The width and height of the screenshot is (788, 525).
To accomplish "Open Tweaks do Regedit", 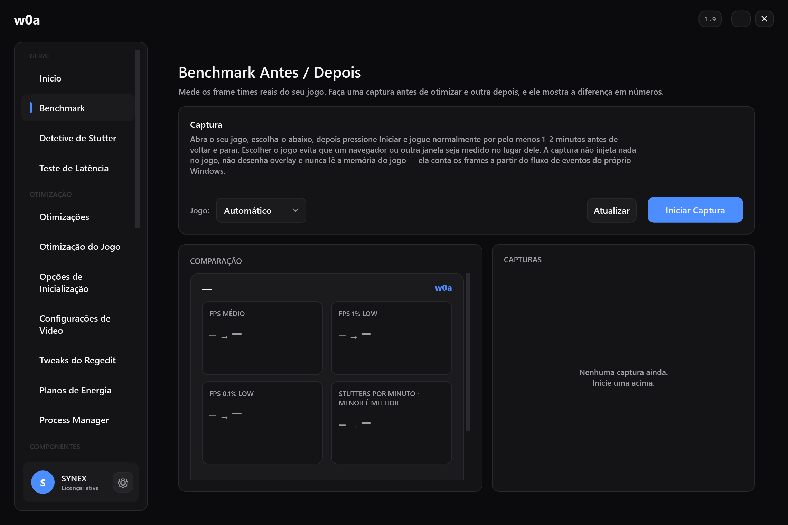I will [78, 360].
